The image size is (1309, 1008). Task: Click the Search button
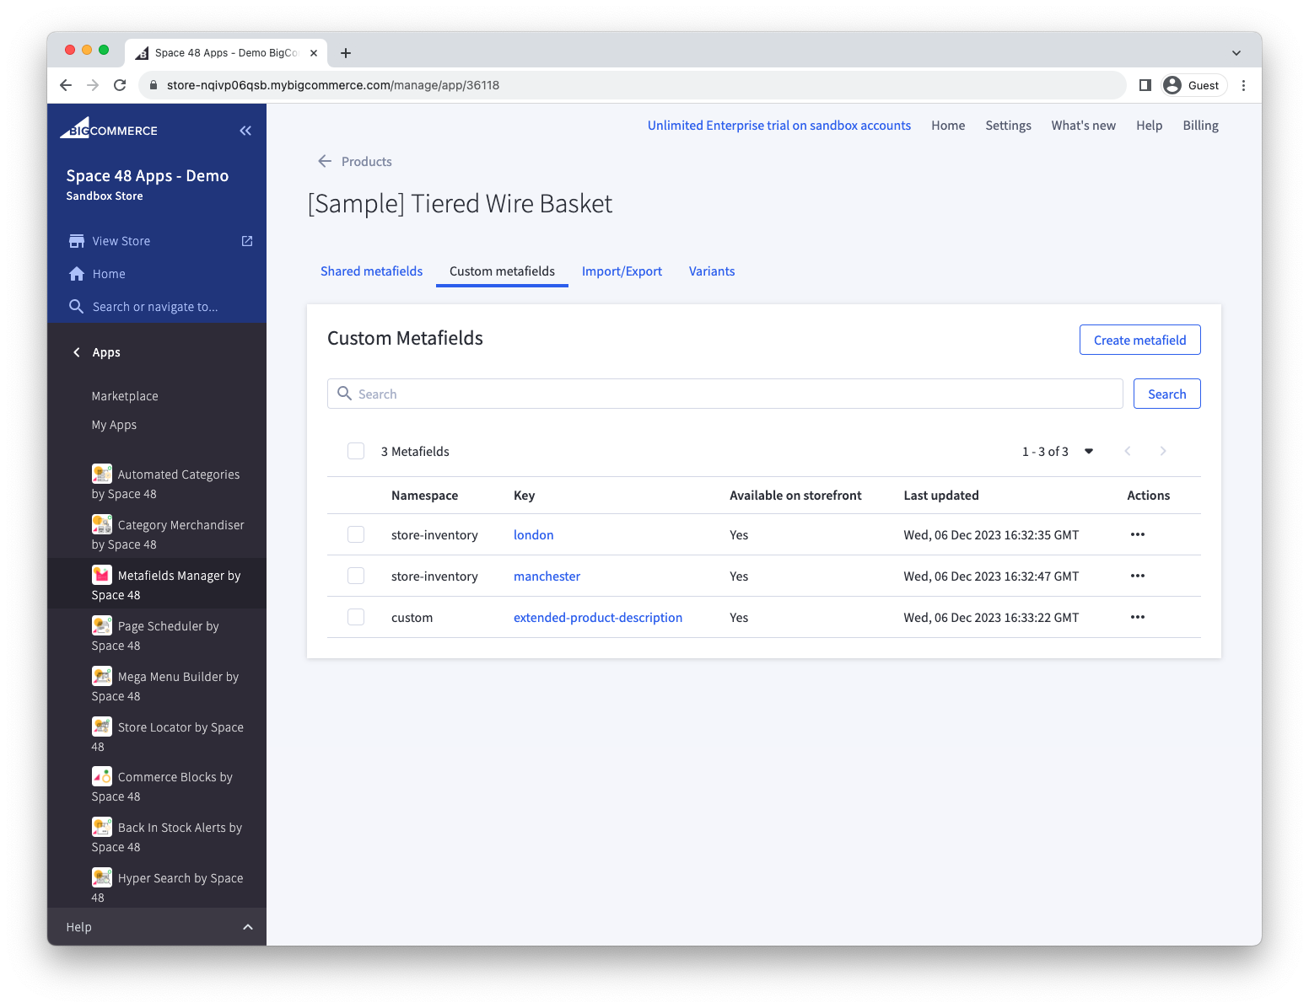click(x=1166, y=394)
